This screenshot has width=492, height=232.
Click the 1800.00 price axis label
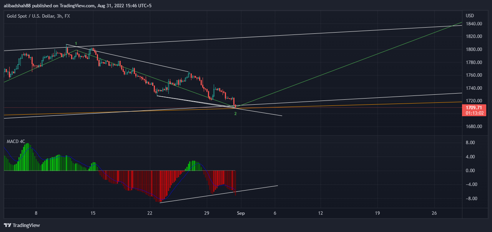474,49
